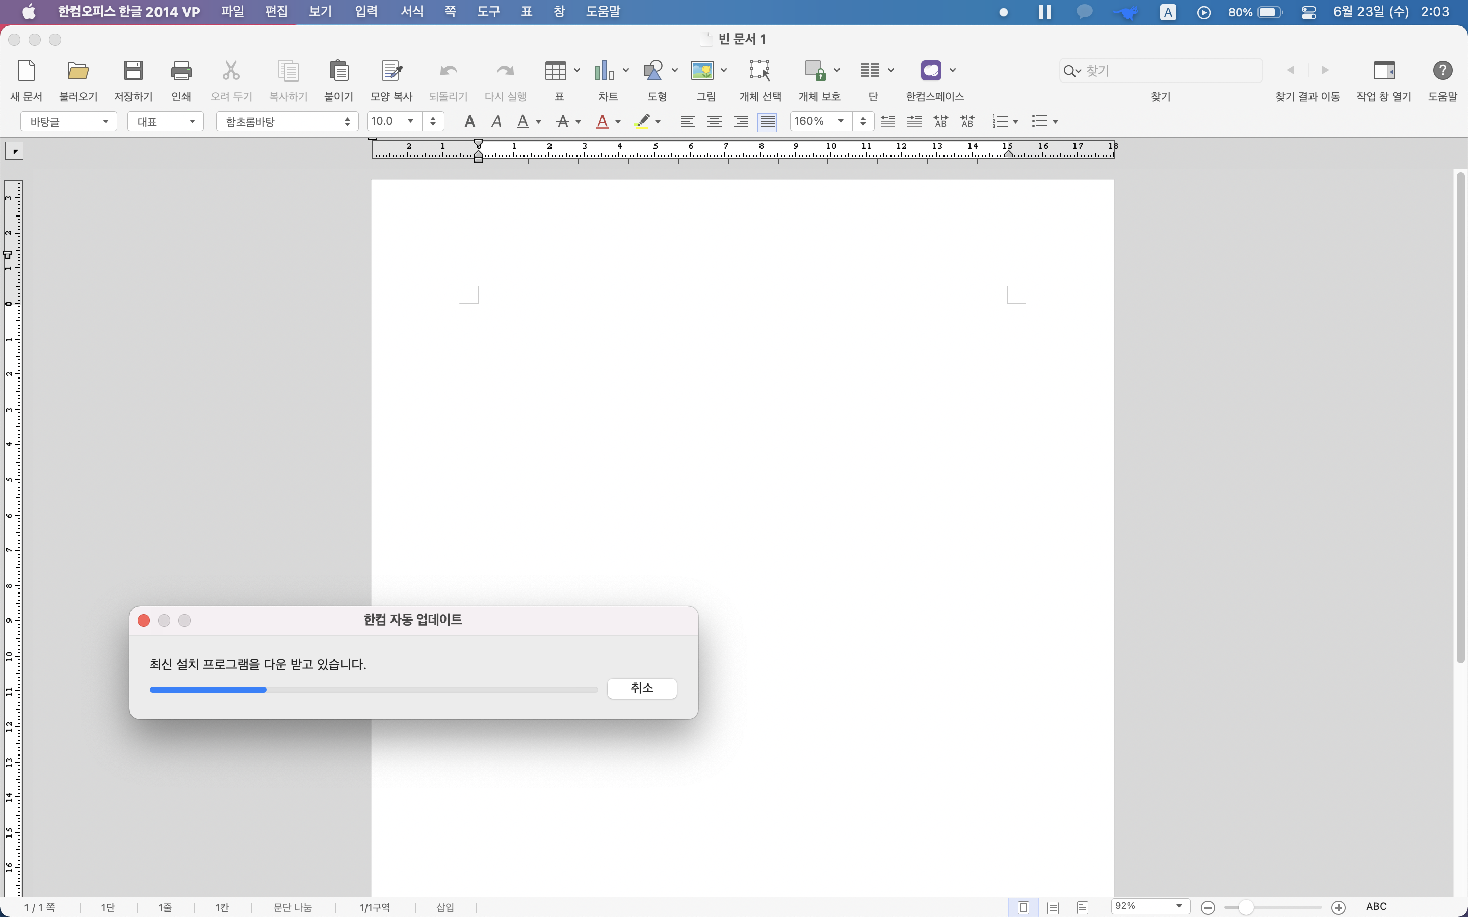The width and height of the screenshot is (1468, 917).
Task: Expand the 차트 chart dropdown arrow
Action: click(x=625, y=70)
